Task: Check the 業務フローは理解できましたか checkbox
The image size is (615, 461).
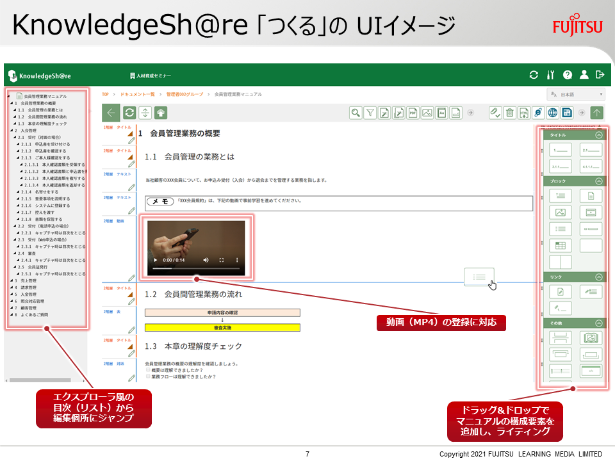Action: [x=148, y=376]
